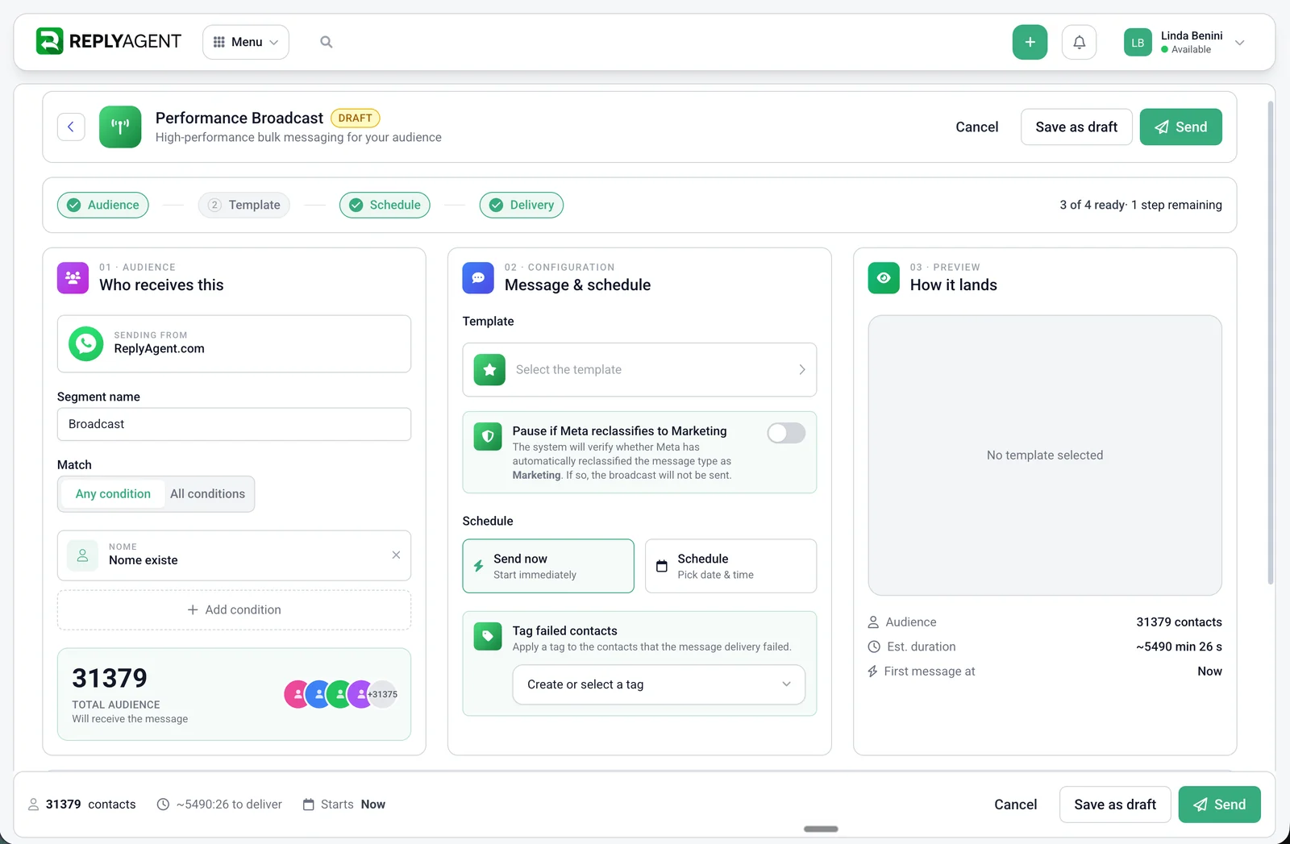1290x844 pixels.
Task: Click the WhatsApp sender icon
Action: pyautogui.click(x=86, y=343)
